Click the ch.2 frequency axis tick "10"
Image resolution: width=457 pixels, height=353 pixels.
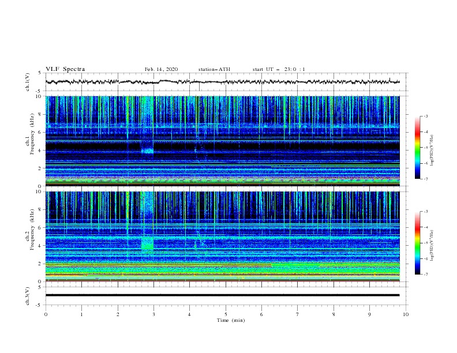coord(38,191)
